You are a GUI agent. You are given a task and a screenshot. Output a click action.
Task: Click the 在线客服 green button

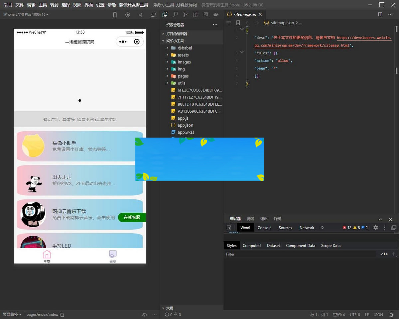pos(132,217)
